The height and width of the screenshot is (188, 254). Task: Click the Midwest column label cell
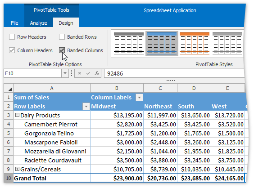tap(117, 106)
